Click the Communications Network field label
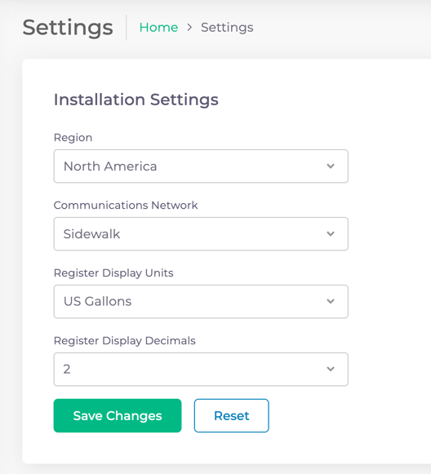This screenshot has width=431, height=474. click(x=126, y=206)
